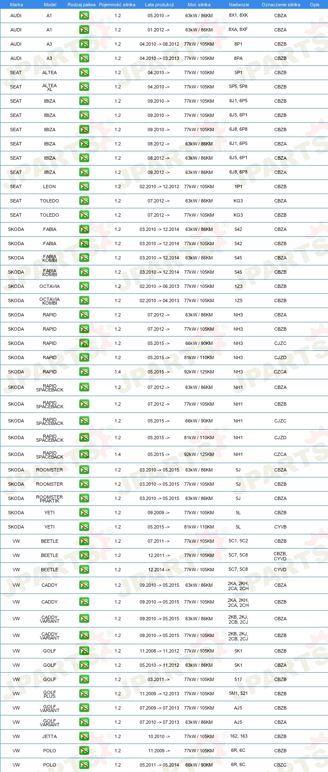Click fuel icon in AUDI A1 8X1, 8XK row
Image resolution: width=328 pixels, height=772 pixels.
click(84, 16)
